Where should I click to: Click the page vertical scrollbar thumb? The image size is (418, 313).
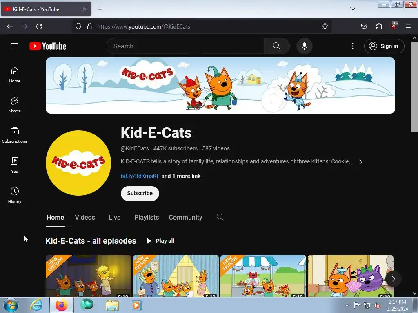coord(414,86)
